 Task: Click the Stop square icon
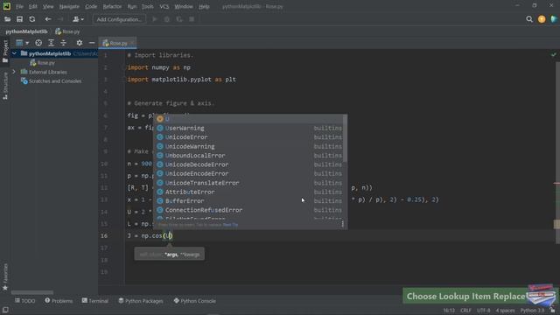[x=192, y=19]
